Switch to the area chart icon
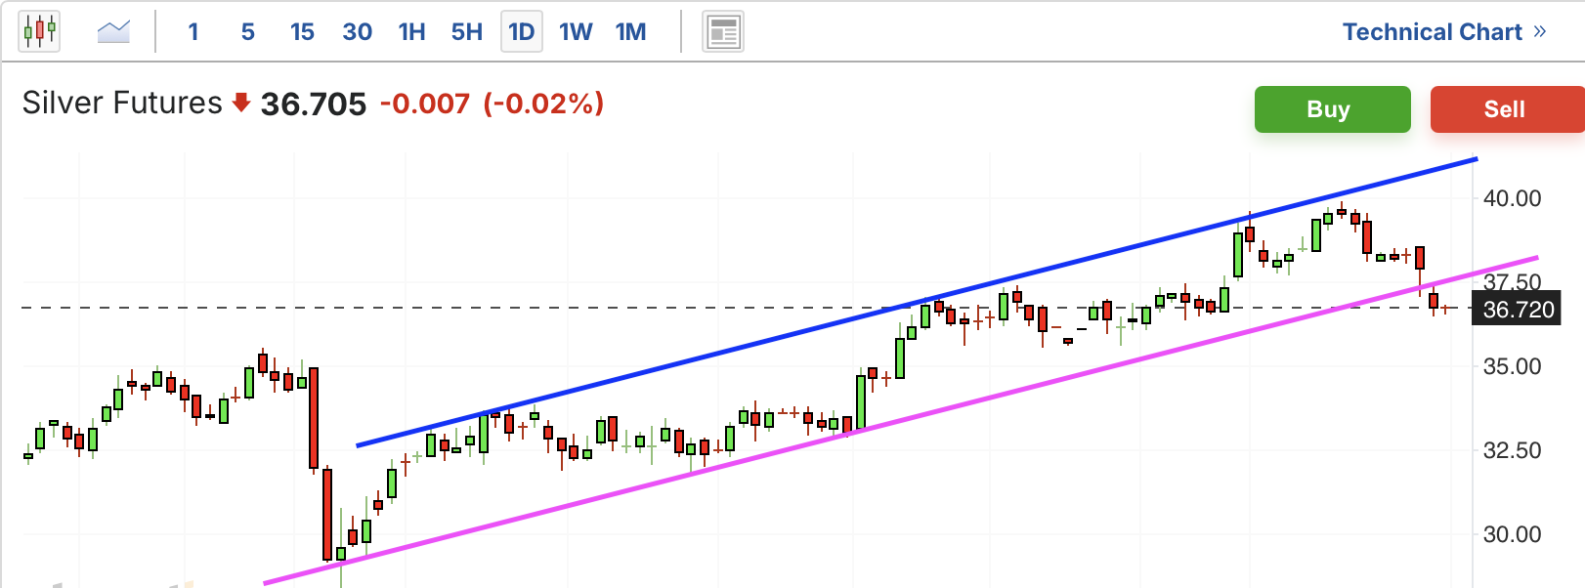 113,31
